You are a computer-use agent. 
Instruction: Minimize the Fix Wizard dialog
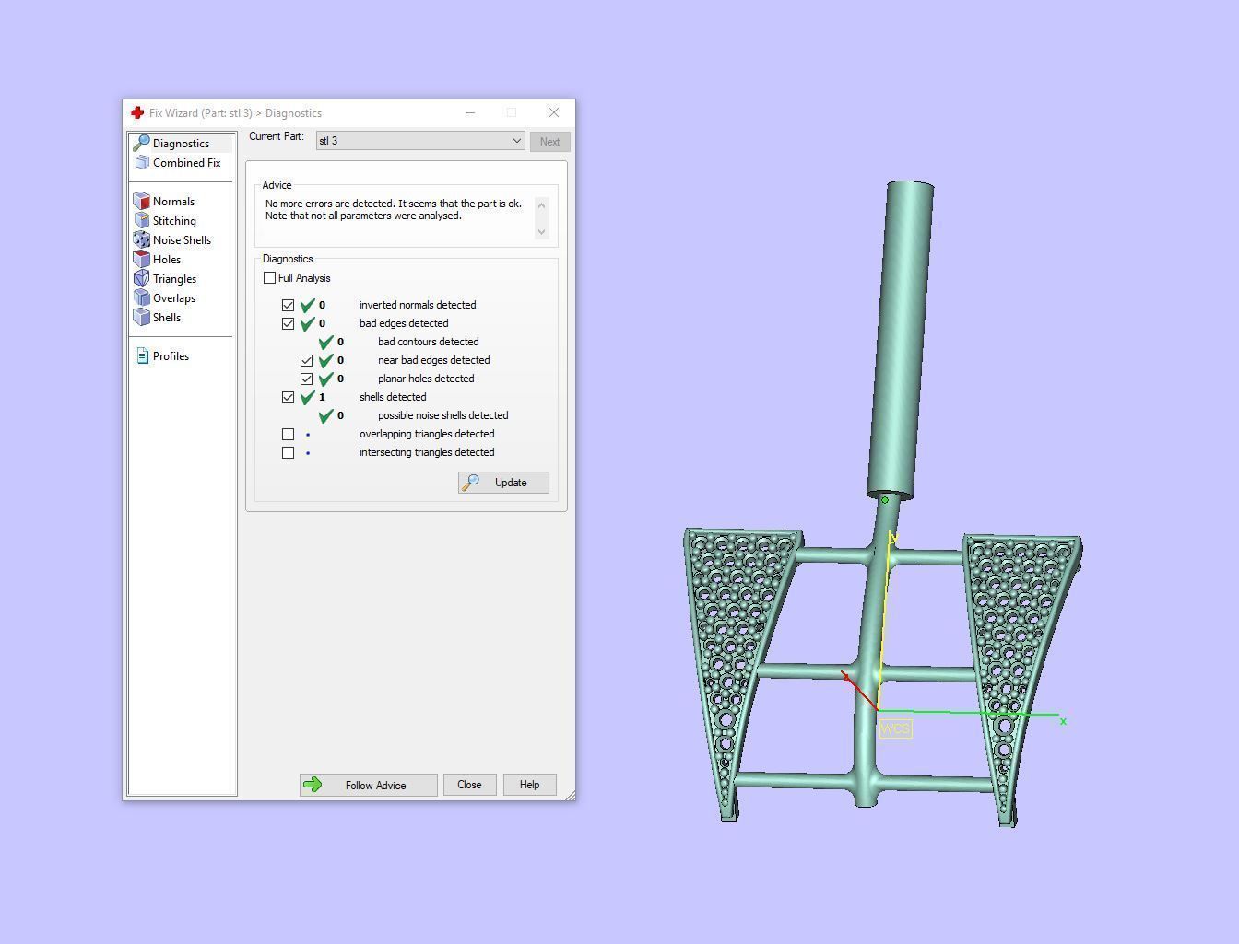click(470, 112)
